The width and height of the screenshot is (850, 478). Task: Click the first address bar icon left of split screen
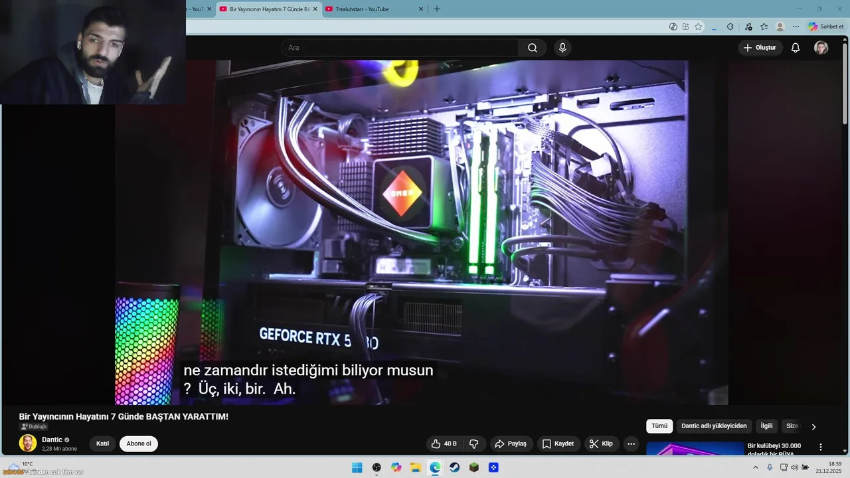[x=673, y=27]
